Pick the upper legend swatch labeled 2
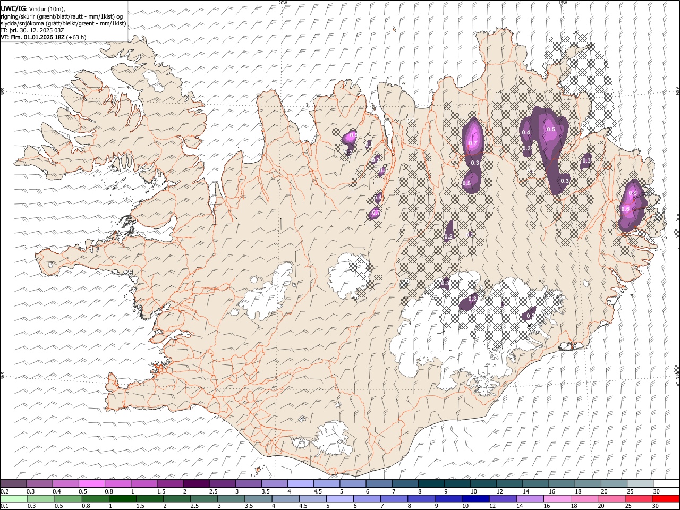This screenshot has width=680, height=510. 196,483
